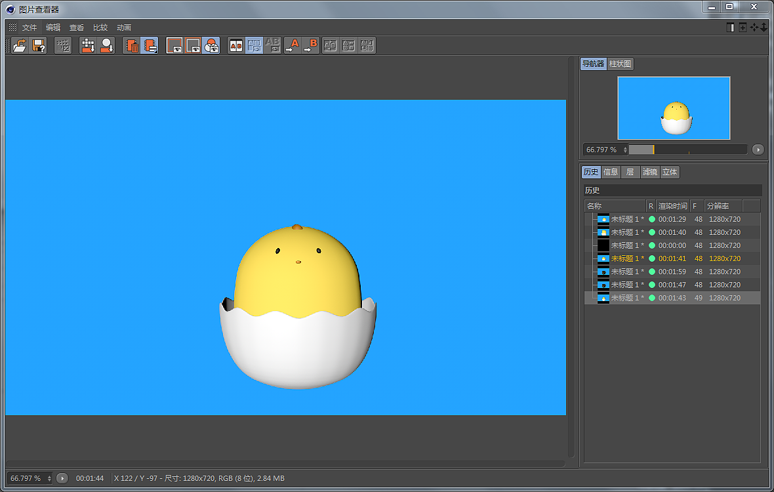Image resolution: width=774 pixels, height=492 pixels.
Task: Click the greyed AB difference icon
Action: [x=272, y=45]
